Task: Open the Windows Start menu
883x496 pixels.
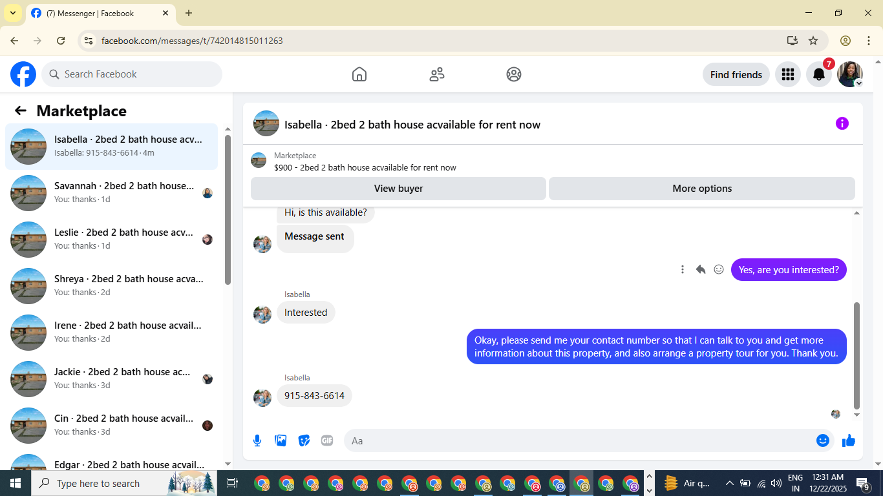Action: click(16, 483)
